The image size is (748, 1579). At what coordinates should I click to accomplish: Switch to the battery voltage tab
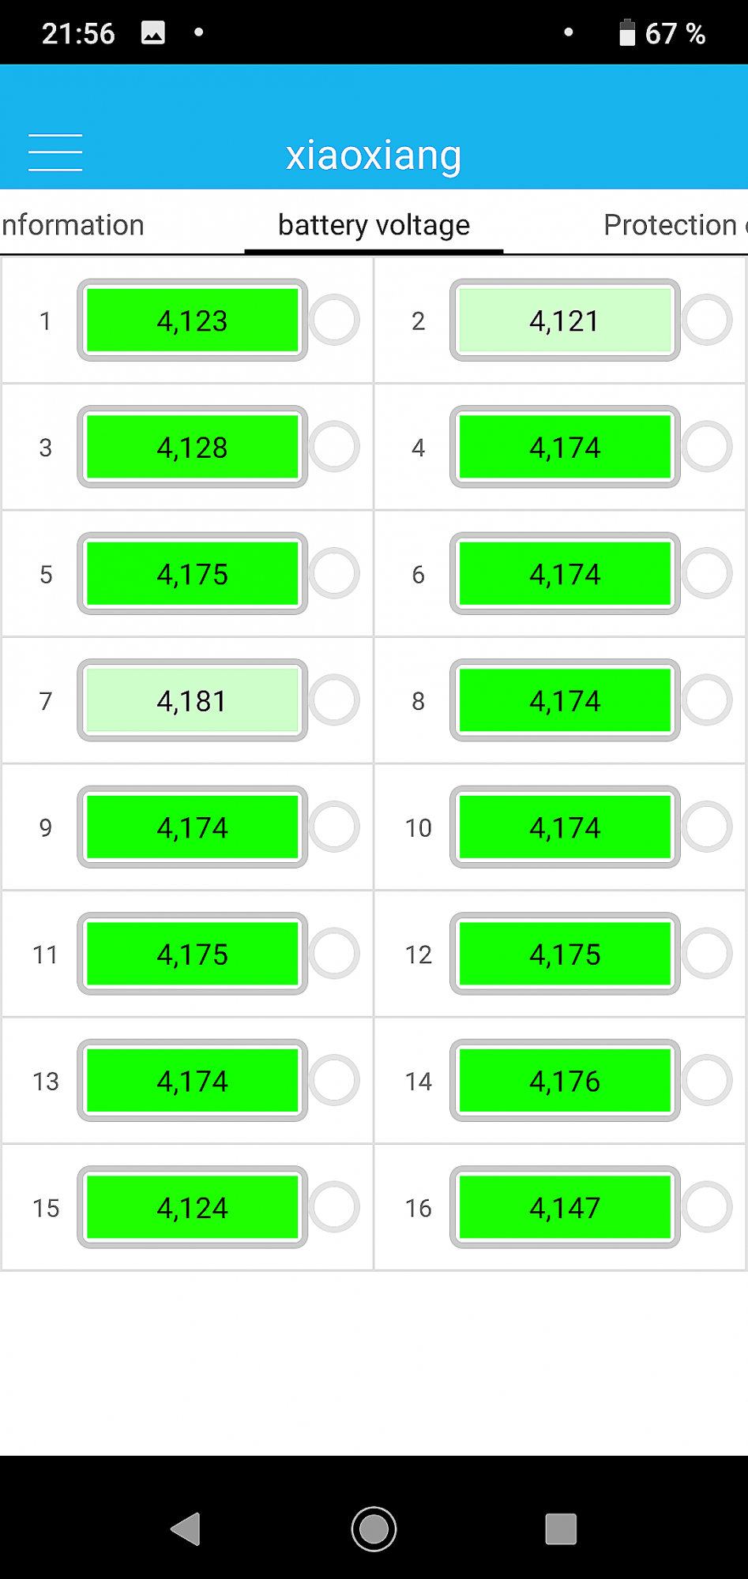coord(374,225)
